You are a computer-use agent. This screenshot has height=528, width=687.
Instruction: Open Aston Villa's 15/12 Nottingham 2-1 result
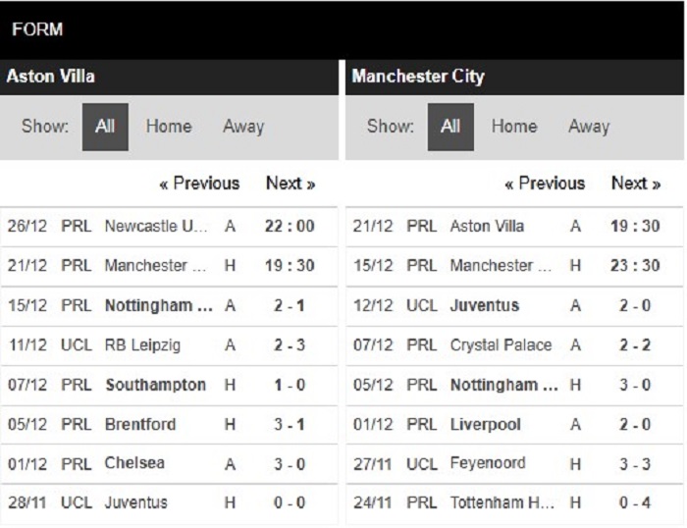tap(169, 306)
